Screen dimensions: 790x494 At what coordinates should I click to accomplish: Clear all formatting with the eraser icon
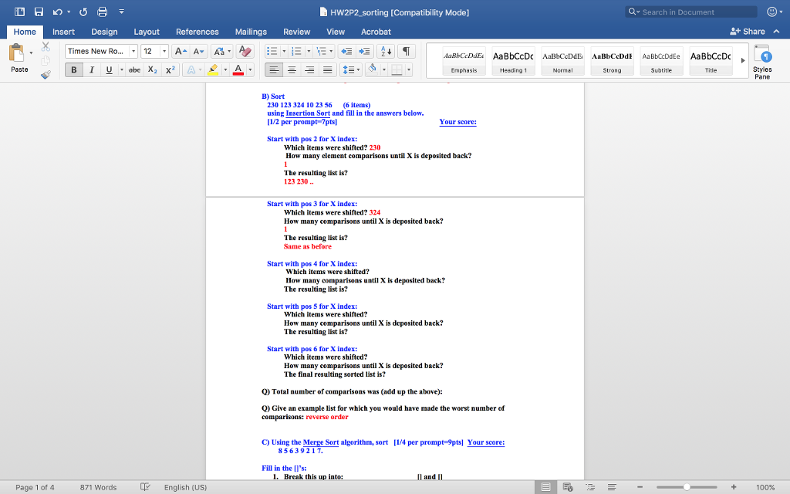coord(246,51)
